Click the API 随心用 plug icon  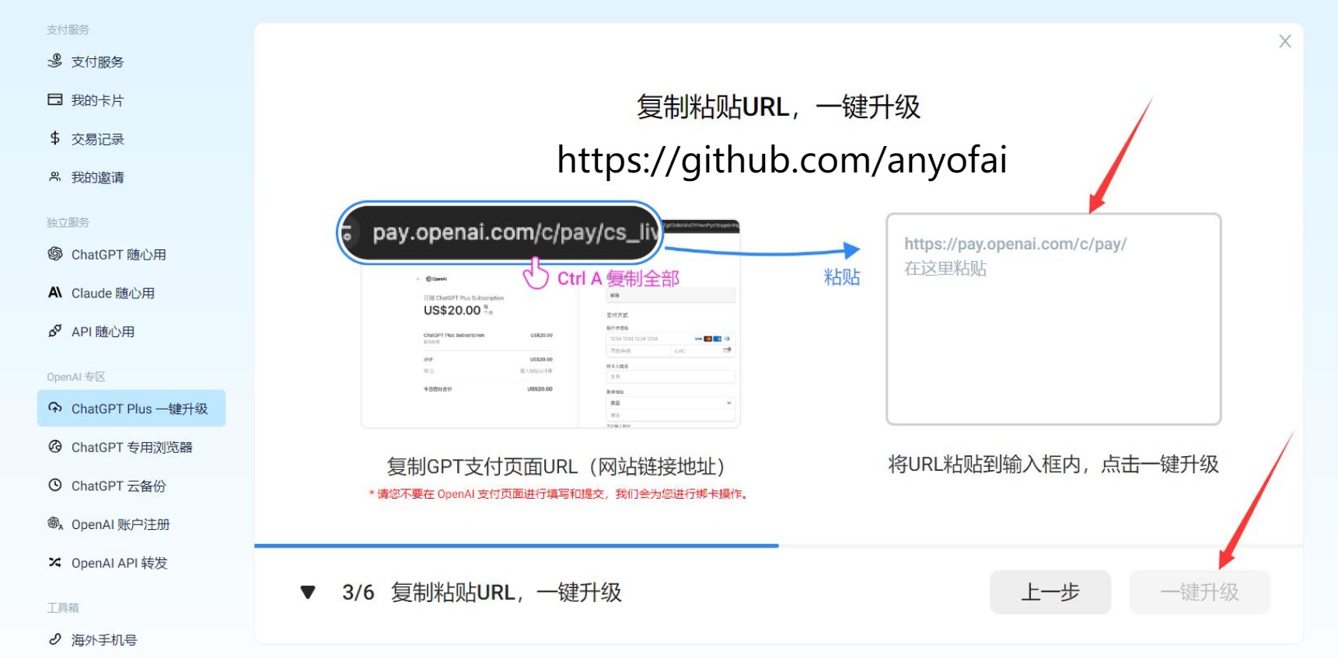54,331
